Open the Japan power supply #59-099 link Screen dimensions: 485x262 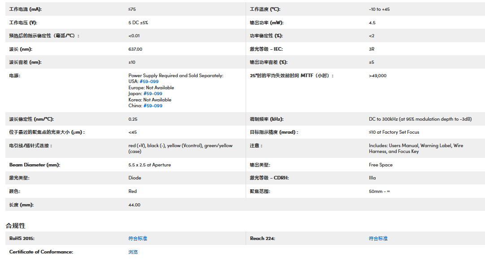(152, 94)
